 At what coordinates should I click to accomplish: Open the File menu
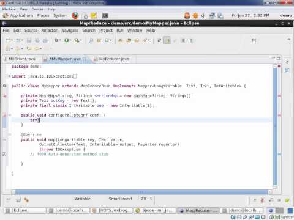coord(6,31)
